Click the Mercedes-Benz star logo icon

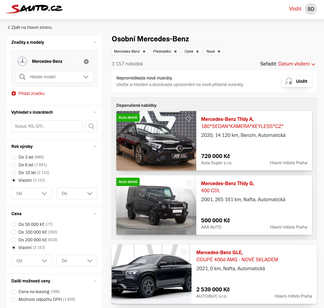pyautogui.click(x=22, y=61)
